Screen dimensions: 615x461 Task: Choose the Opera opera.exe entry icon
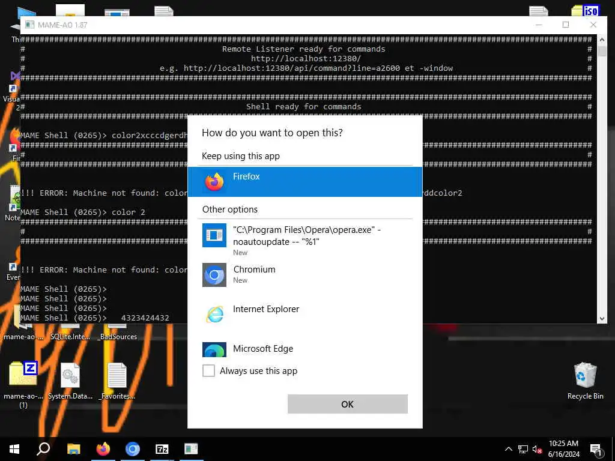[x=214, y=235]
